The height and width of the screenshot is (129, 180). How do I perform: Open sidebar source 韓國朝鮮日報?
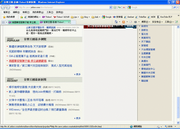(148, 77)
